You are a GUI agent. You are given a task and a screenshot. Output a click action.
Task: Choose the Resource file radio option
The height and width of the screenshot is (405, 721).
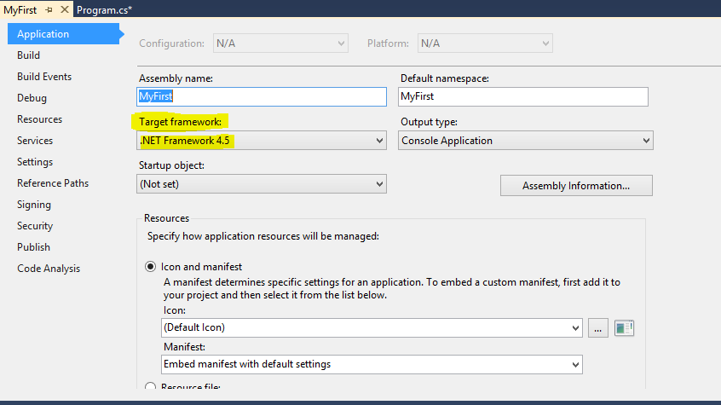point(151,388)
